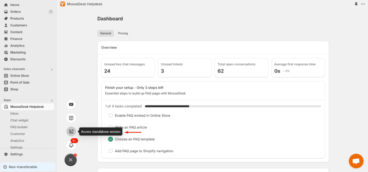Open the Customer submenu item

tap(18, 134)
